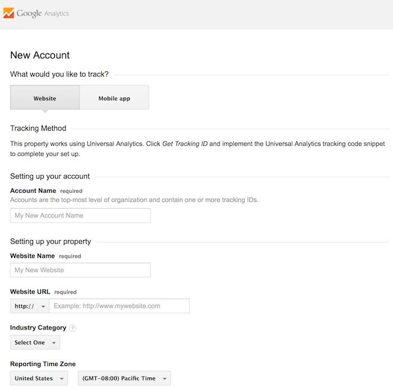Click into the Website Name field
The image size is (393, 390).
click(80, 270)
